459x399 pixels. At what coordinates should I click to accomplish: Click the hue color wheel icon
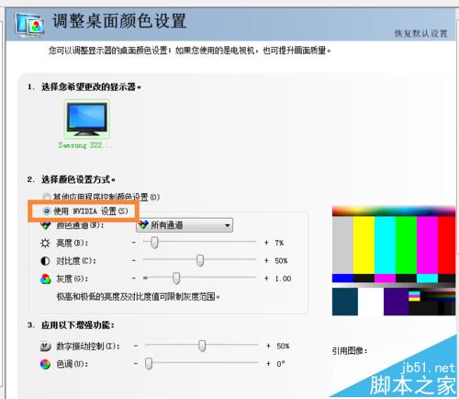click(x=45, y=364)
